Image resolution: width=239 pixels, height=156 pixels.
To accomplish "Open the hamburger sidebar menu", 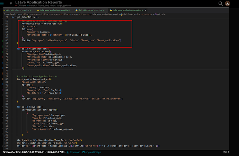I will (x=2, y=3).
